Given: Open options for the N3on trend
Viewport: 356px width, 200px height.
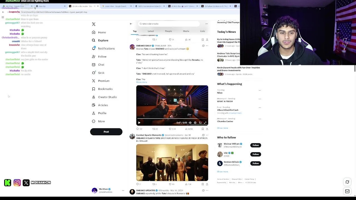Looking at the screenshot, I should click(260, 90).
